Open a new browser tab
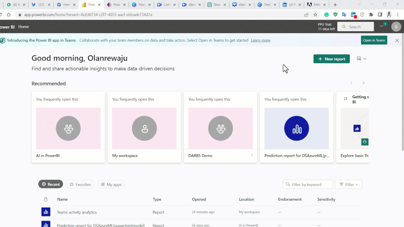404x227 pixels. (x=335, y=4)
